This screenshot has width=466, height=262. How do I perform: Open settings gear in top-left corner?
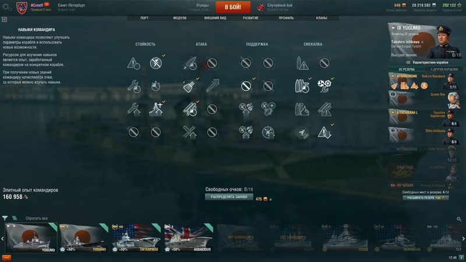point(6,7)
